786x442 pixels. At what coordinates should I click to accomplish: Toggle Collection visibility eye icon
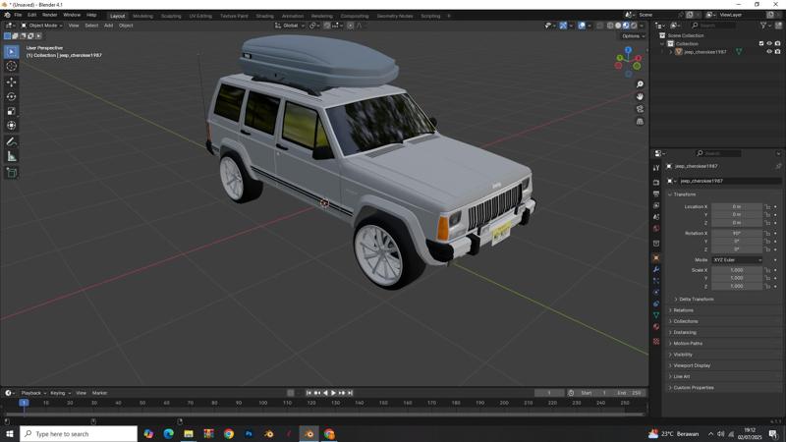pyautogui.click(x=769, y=43)
